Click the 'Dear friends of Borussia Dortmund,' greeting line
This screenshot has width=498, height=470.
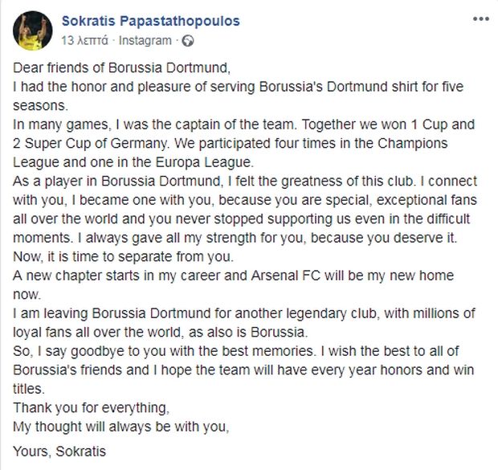pos(121,67)
